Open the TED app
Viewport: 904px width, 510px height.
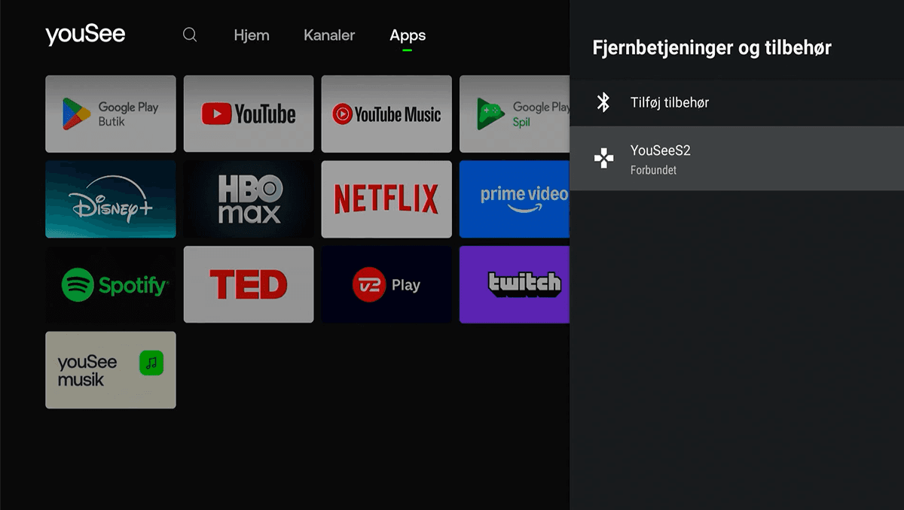pos(249,284)
